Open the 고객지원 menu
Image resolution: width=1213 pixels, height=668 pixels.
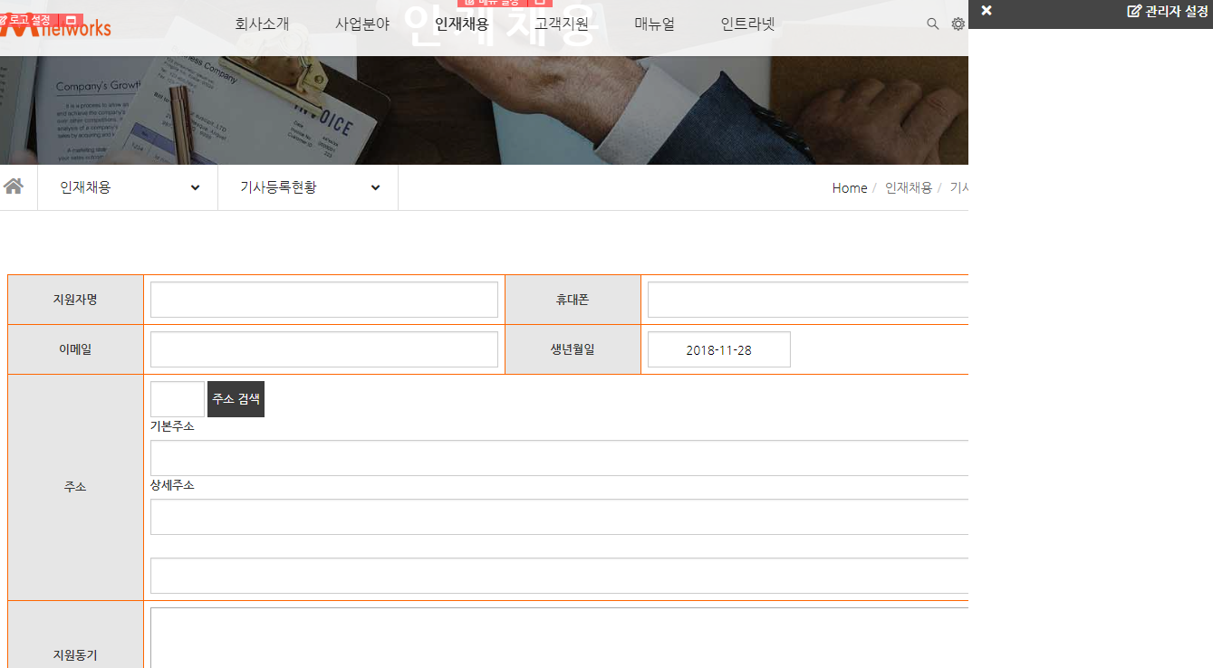[x=562, y=24]
